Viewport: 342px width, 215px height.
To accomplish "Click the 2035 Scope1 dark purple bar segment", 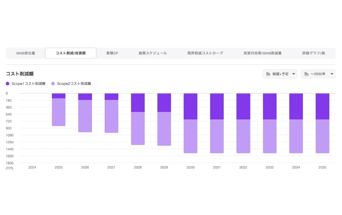I will coord(323,106).
